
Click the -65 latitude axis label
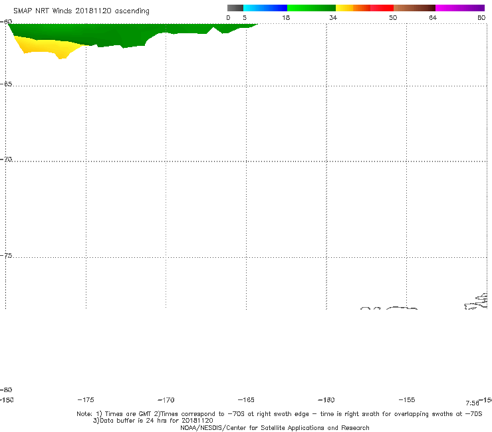point(6,84)
